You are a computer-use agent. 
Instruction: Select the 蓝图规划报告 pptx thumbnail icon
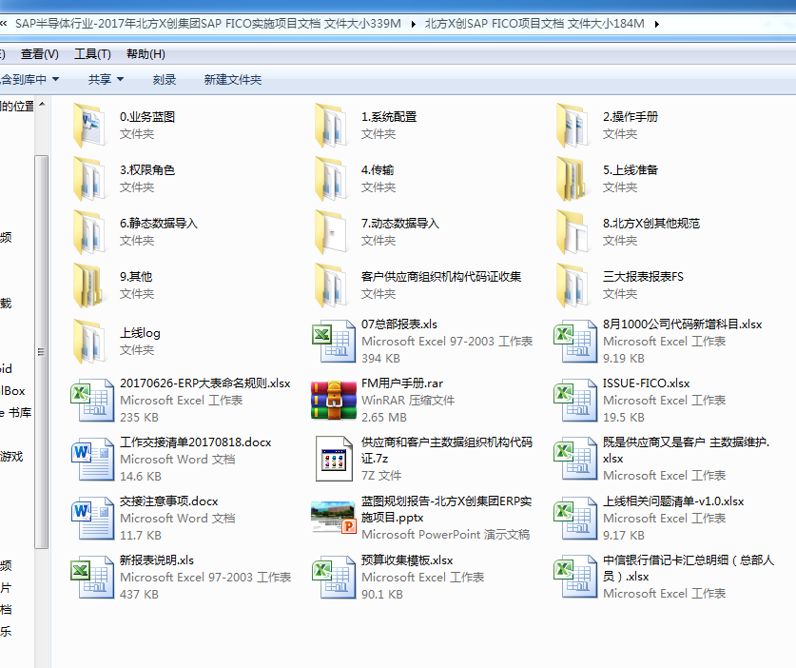click(x=334, y=517)
